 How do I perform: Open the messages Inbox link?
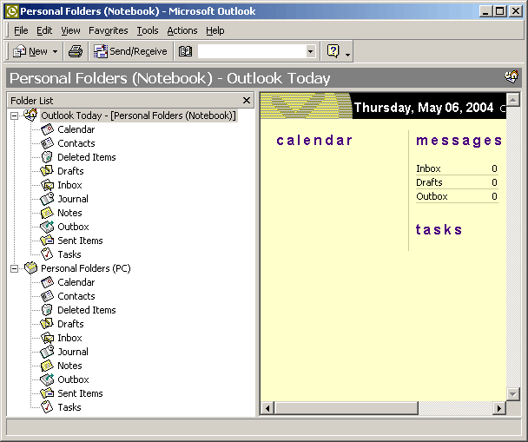click(x=428, y=168)
